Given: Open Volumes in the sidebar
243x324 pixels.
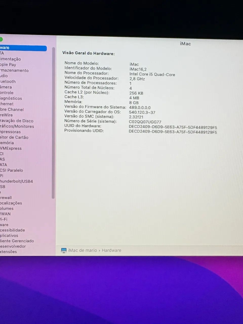Looking at the screenshot, I should (x=7, y=209).
